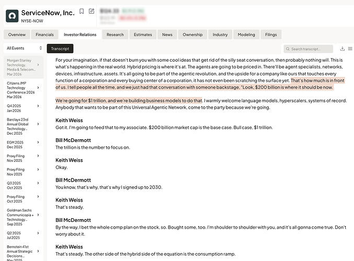354x261 pixels.
Task: Open the hamburger menu icon at top right
Action: pyautogui.click(x=350, y=49)
